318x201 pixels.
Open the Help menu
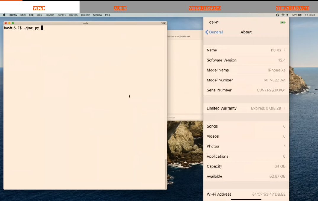click(x=108, y=15)
